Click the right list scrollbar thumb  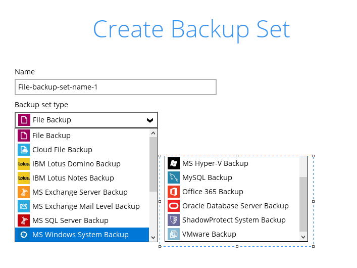303,204
